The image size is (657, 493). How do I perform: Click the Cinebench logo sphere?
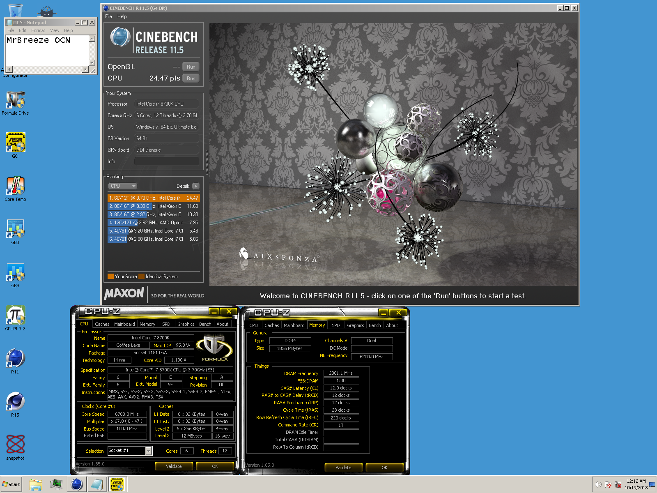tap(120, 37)
